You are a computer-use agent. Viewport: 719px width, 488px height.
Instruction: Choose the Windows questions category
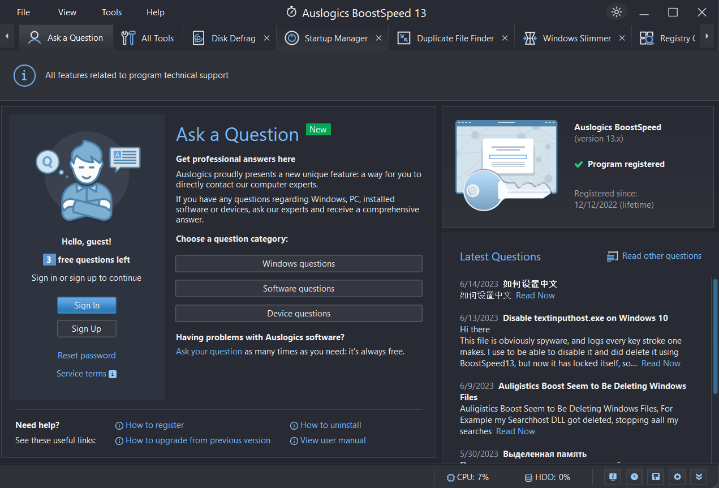299,264
